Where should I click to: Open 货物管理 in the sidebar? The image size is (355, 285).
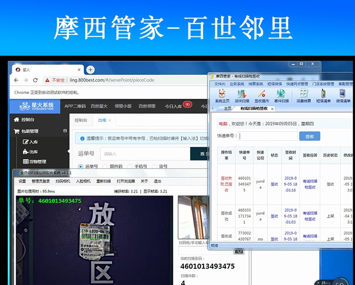coord(35,161)
